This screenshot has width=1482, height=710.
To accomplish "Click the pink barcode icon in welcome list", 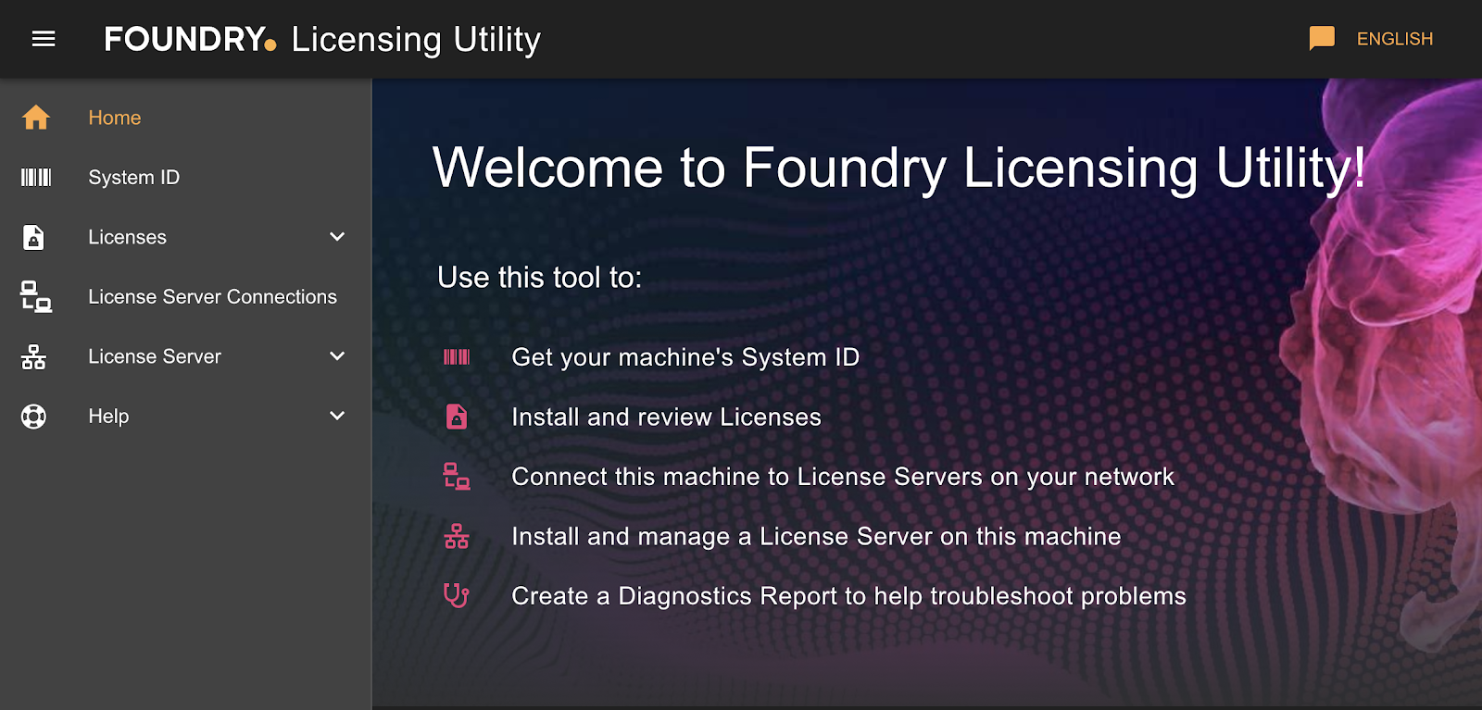I will (457, 357).
